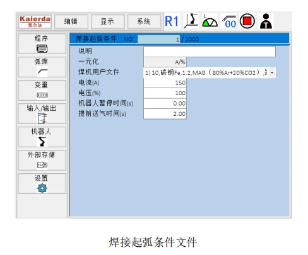Open the 变量 variables panel
The height and width of the screenshot is (255, 308).
click(x=42, y=90)
